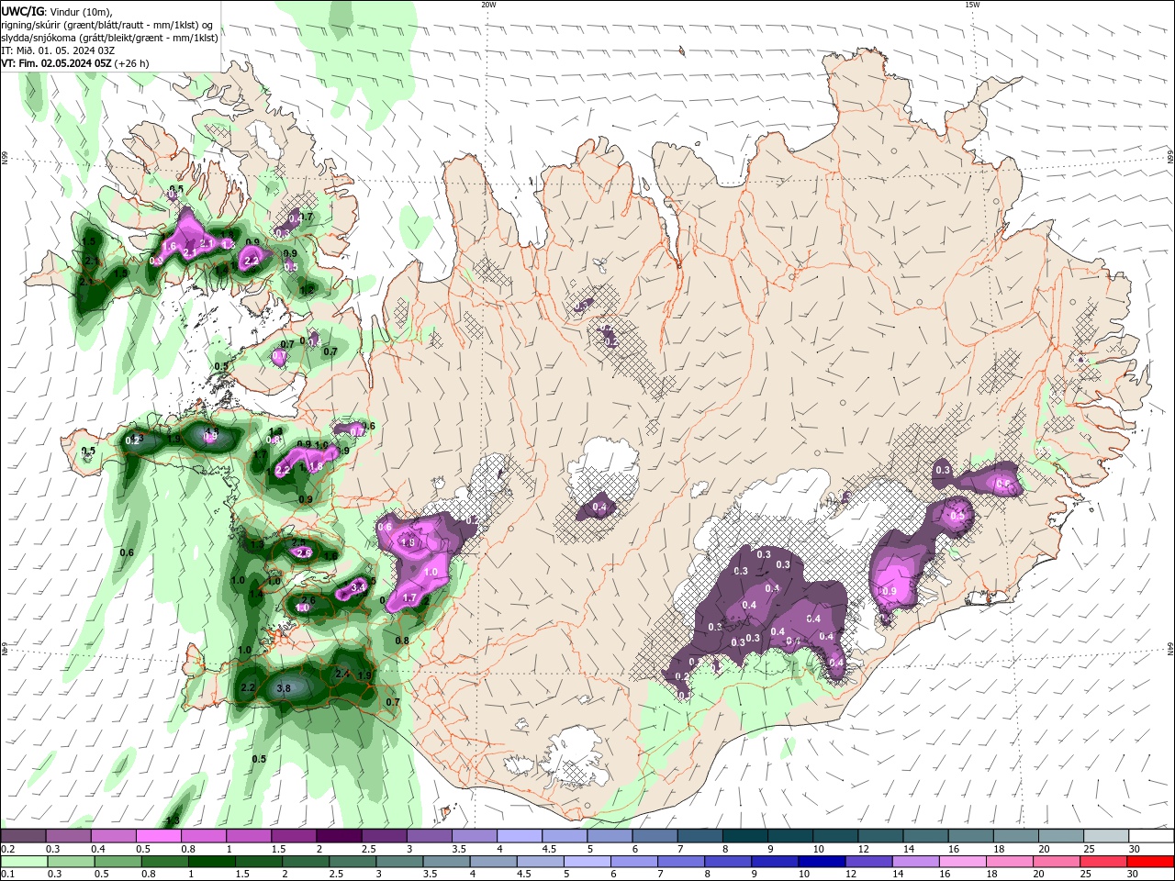Viewport: 1175px width, 881px height.
Task: Click the 0.2 swatch in the snow legend row
Action: pos(23,836)
